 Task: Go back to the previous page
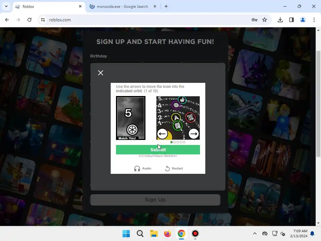pos(7,20)
